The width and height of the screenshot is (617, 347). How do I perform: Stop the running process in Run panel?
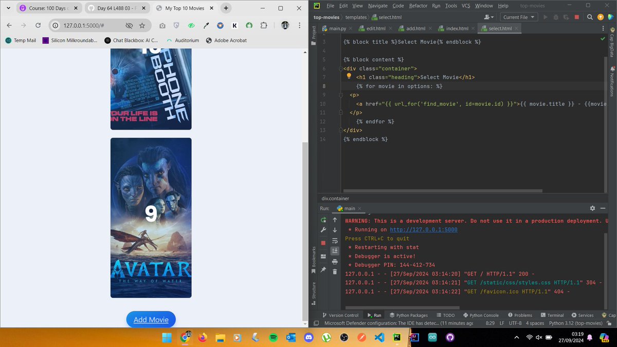(x=323, y=243)
